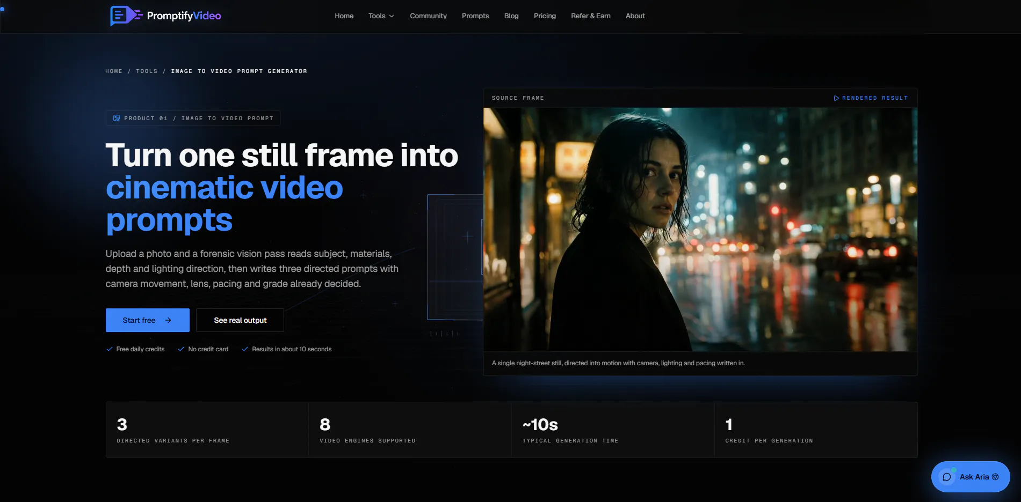Click the See real output button

(240, 320)
